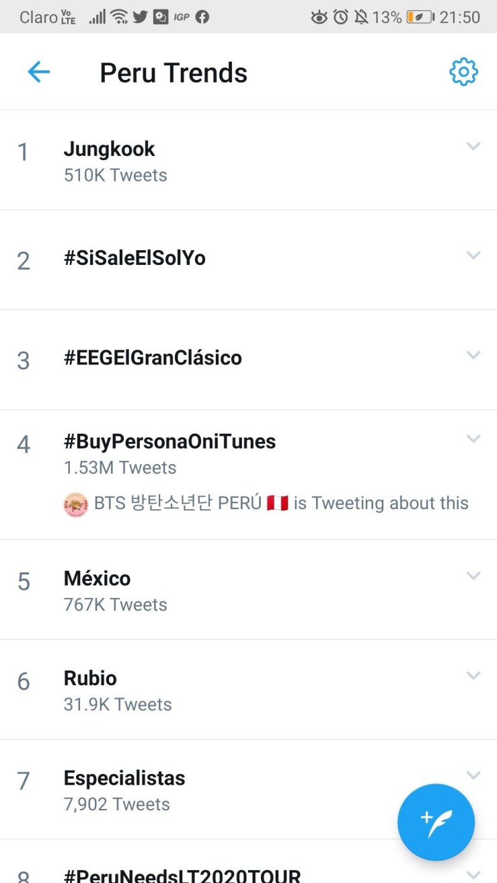The width and height of the screenshot is (497, 883).
Task: Select the Especialistas trend entry
Action: coord(124,778)
